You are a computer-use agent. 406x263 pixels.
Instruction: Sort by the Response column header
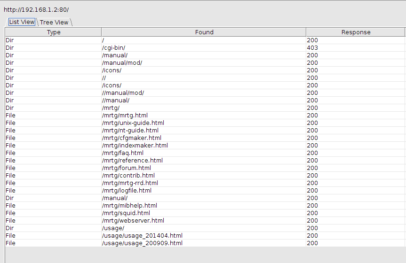[356, 32]
